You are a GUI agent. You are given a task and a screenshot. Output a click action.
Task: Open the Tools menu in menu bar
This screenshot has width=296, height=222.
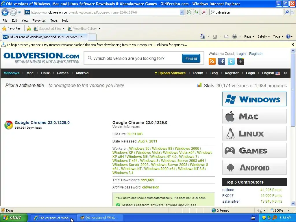[x=54, y=21]
